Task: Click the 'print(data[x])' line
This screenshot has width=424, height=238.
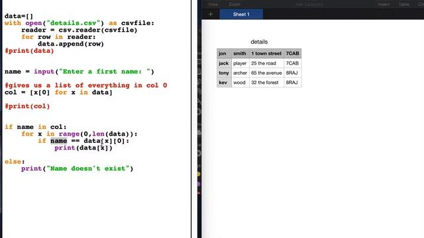Action: (83, 147)
